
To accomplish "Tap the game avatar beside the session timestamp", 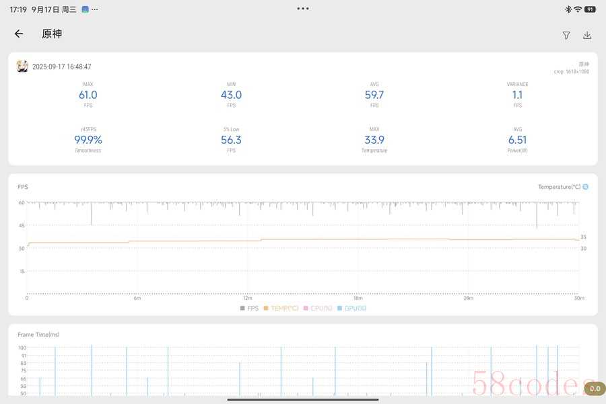I will pos(22,67).
